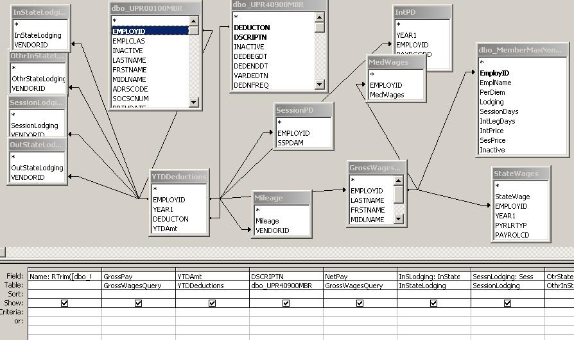
Task: Click the Mileage table title bar
Action: 281,198
